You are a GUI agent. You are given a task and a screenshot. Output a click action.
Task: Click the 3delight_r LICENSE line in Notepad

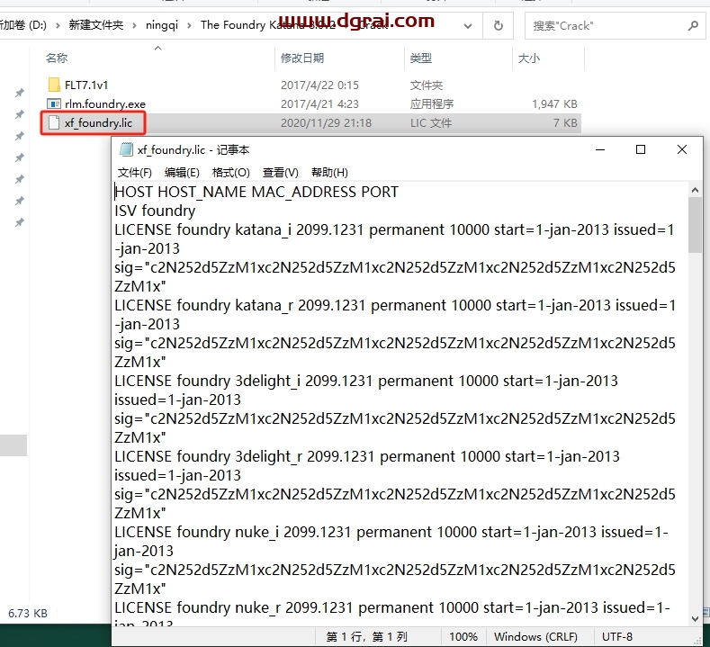pyautogui.click(x=367, y=465)
